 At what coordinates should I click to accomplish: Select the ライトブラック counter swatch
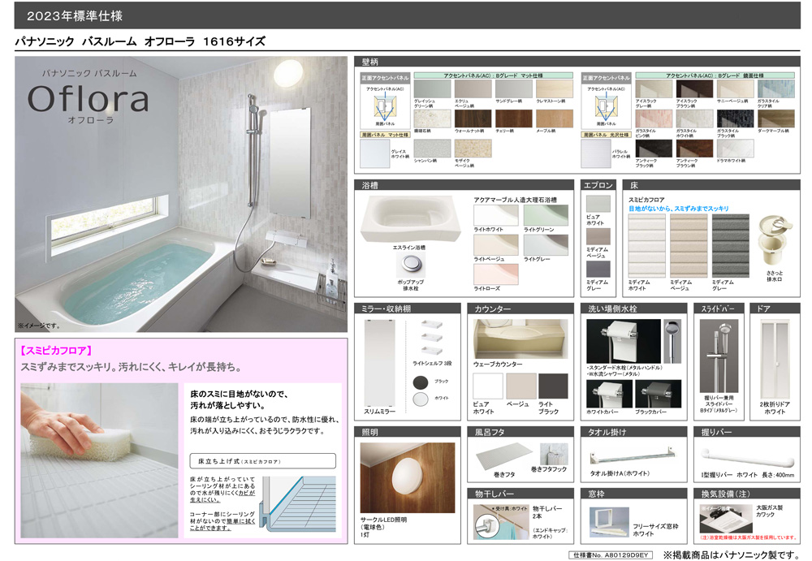pos(554,386)
